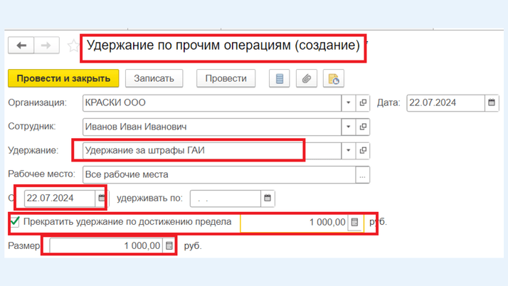Click the Дата field 22.07.2024

point(446,102)
